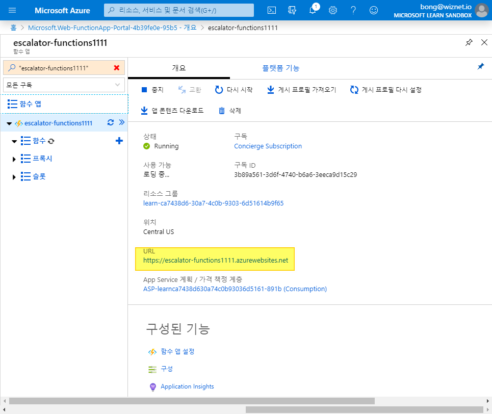The height and width of the screenshot is (414, 492).
Task: Open the 함수 앱 list item
Action: tap(64, 104)
